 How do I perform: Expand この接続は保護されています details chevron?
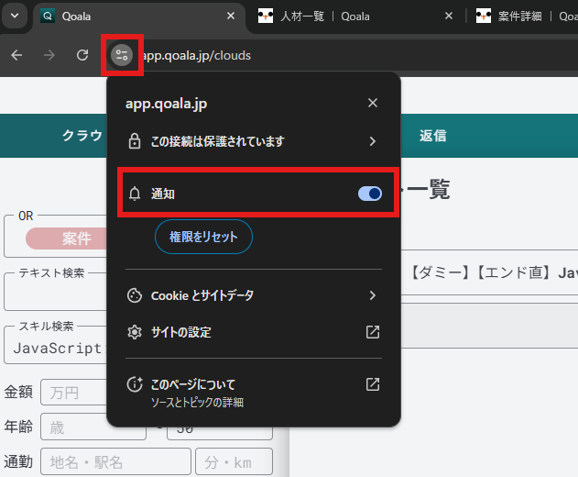[x=372, y=141]
